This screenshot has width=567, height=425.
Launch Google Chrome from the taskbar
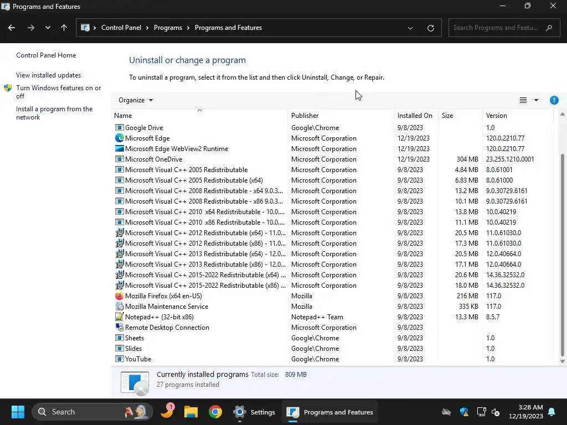215,412
